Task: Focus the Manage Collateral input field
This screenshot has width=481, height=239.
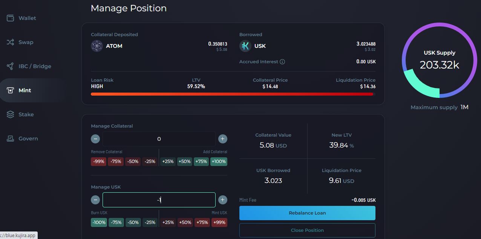Action: 159,139
